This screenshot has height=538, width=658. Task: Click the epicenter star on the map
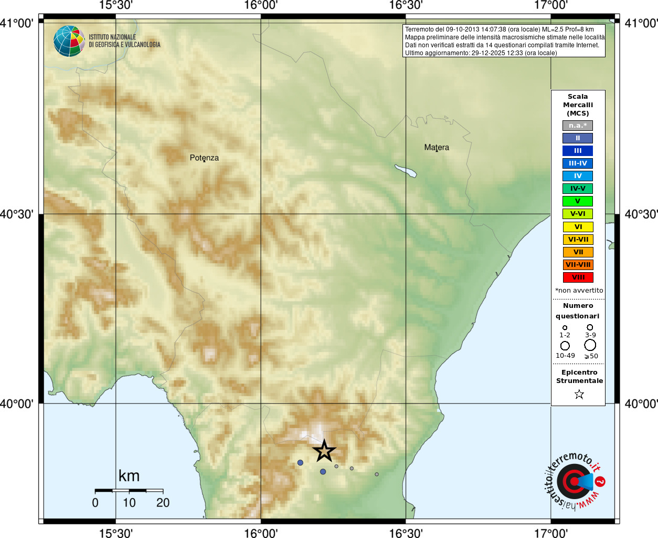click(x=324, y=451)
